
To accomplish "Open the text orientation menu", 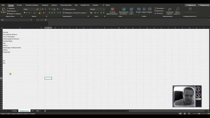I will coord(58,9).
